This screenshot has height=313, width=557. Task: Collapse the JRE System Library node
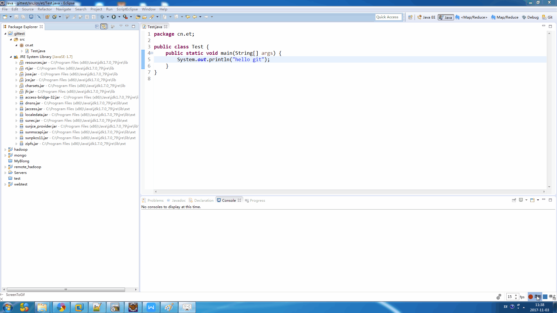[x=11, y=57]
